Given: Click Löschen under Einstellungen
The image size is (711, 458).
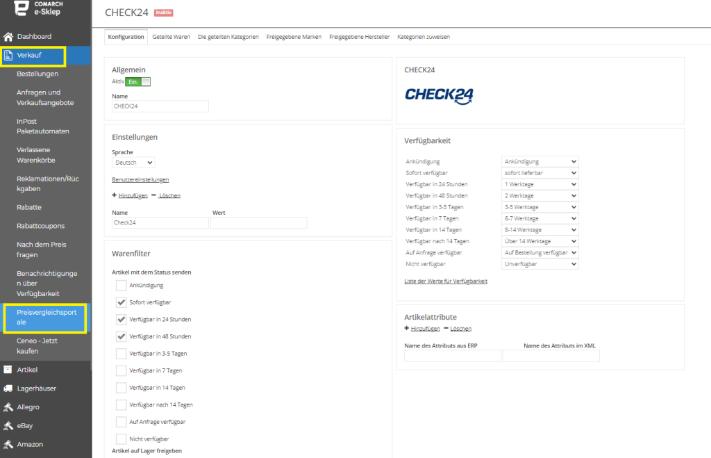Looking at the screenshot, I should click(x=169, y=195).
